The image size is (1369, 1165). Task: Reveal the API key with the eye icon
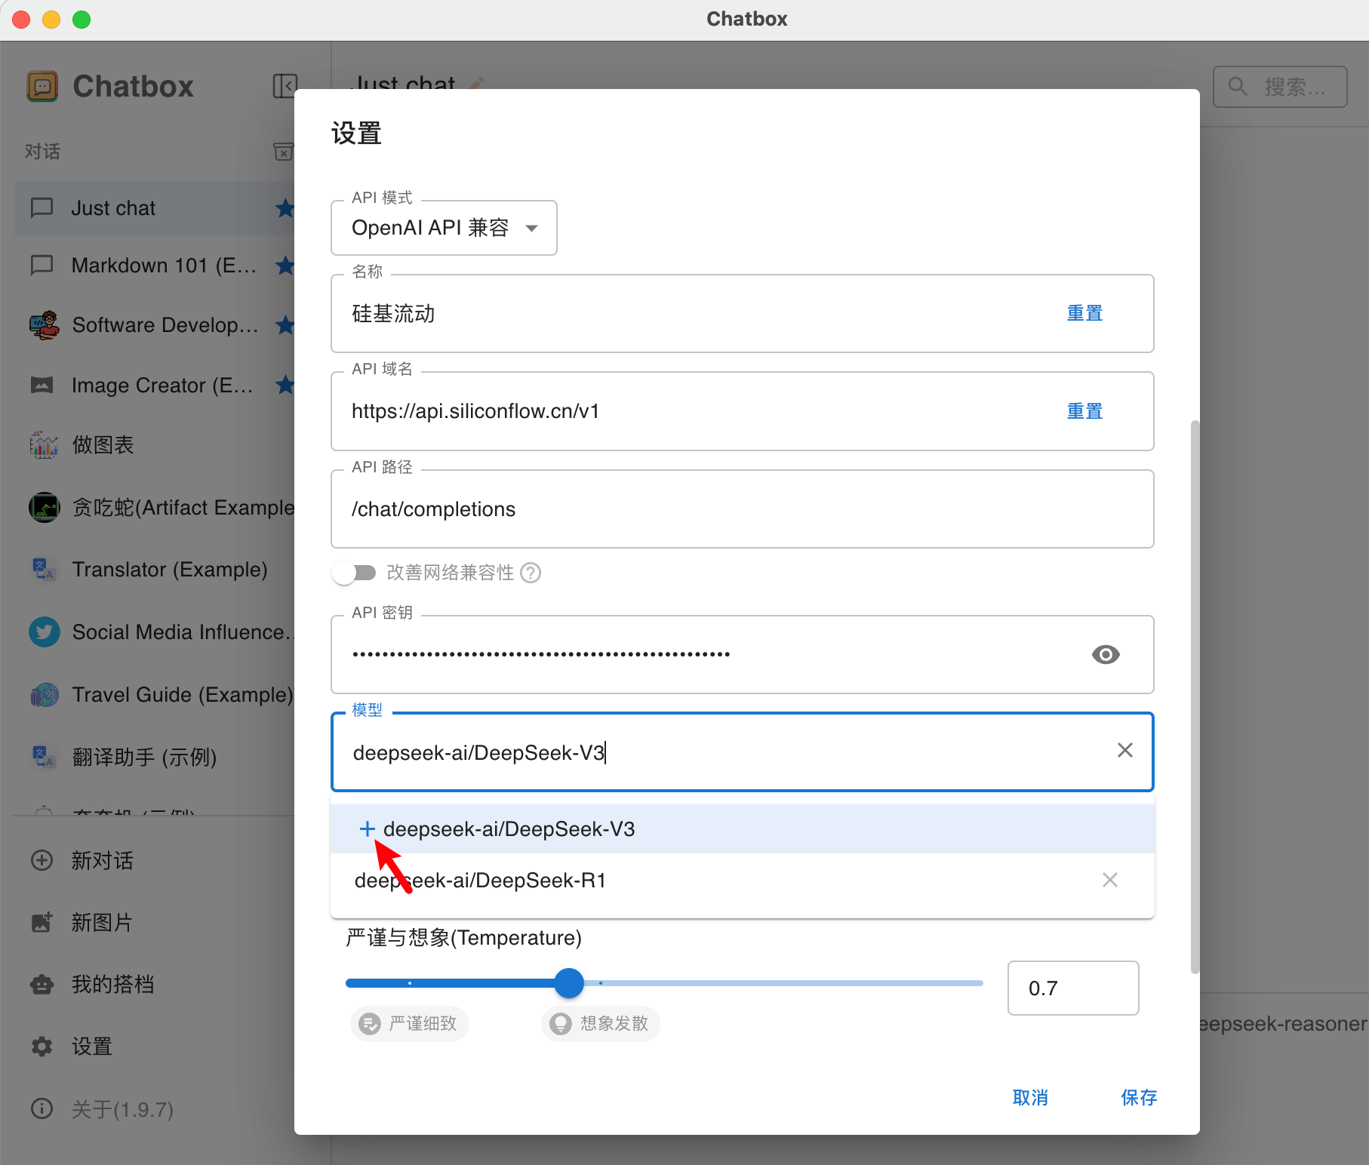(x=1106, y=654)
